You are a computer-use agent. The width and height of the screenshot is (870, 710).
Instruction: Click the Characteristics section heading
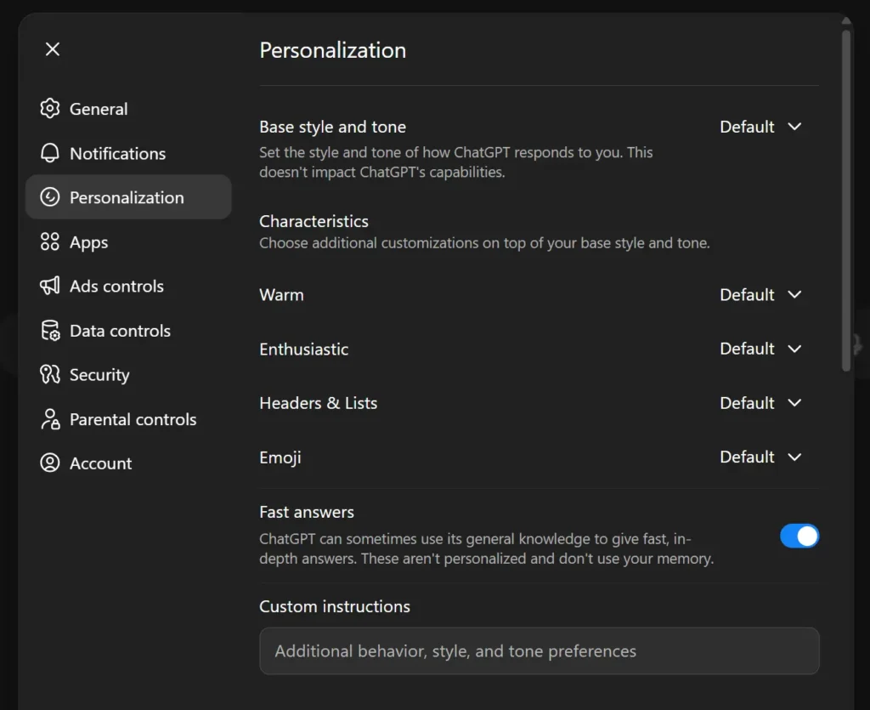(x=314, y=221)
